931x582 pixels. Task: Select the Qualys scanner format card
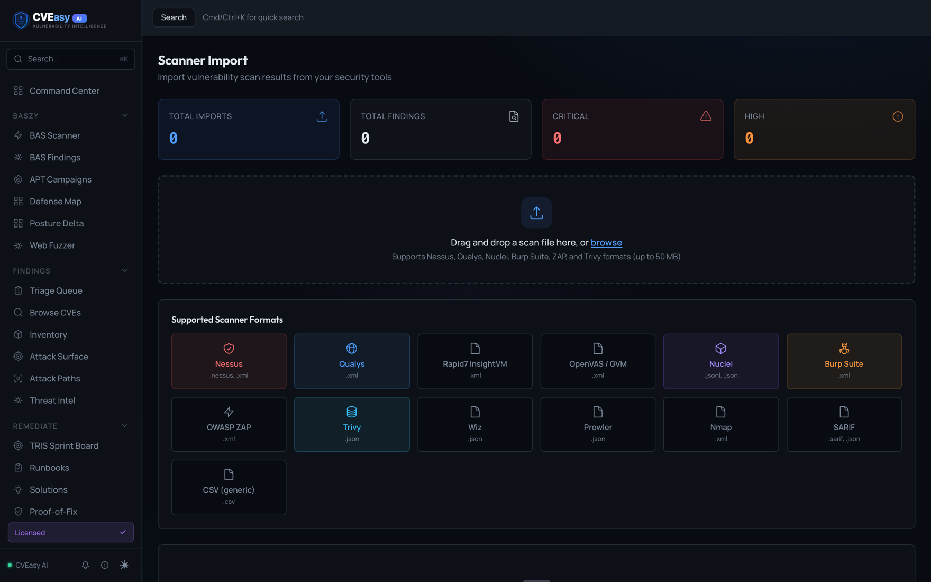point(352,361)
